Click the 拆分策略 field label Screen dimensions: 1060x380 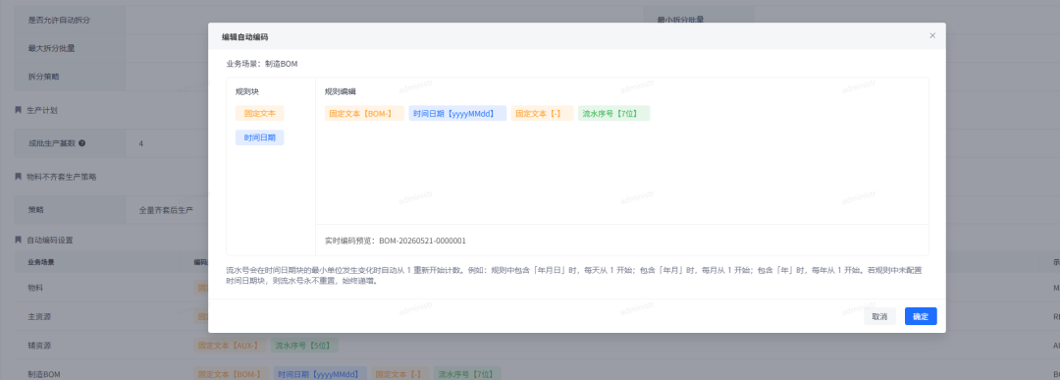tap(43, 78)
